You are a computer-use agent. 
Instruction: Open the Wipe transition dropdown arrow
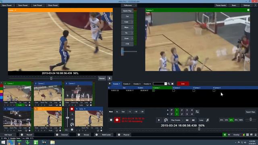tap(132, 27)
